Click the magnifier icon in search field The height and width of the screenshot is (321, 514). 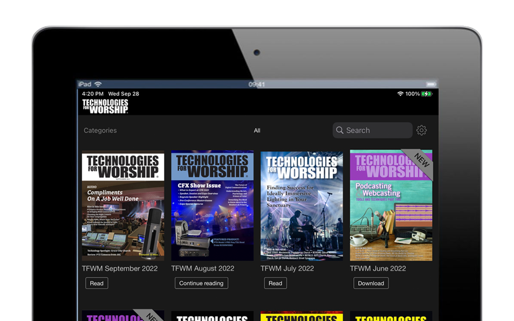point(339,130)
